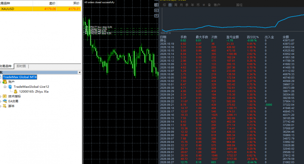Select the M statistics tab
304x164 pixels.
[204, 5]
